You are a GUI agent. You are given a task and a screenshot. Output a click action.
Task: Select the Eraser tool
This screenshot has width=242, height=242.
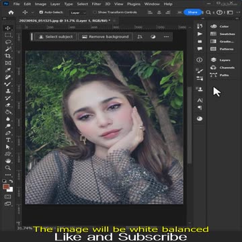(x=8, y=105)
